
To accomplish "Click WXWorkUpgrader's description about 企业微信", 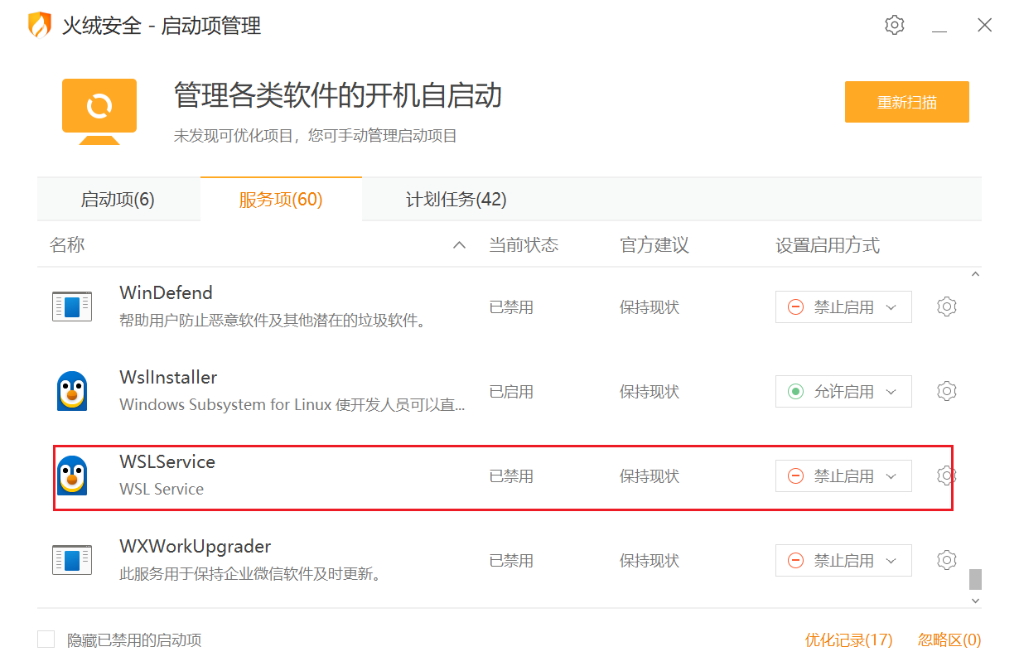I will 253,573.
